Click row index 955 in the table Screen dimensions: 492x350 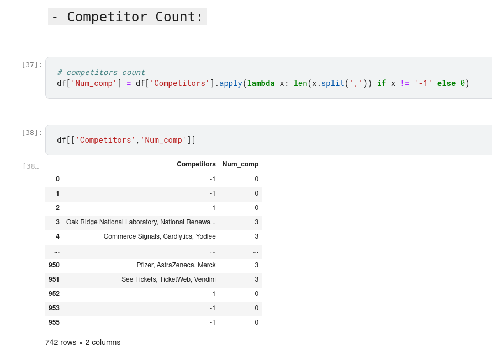pos(54,322)
